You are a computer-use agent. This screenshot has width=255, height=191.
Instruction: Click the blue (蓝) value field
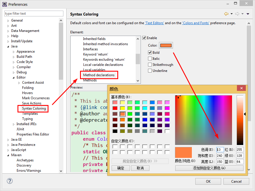(240, 162)
